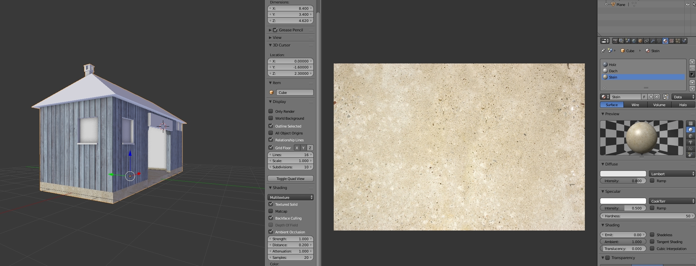Screen dimensions: 696x266
Task: Open the World properties globe tab
Action: pos(634,41)
